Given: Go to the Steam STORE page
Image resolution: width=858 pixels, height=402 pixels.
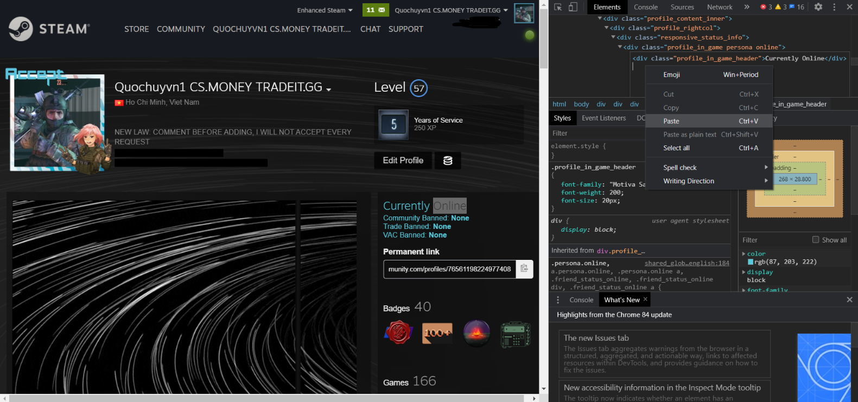Looking at the screenshot, I should (x=136, y=29).
